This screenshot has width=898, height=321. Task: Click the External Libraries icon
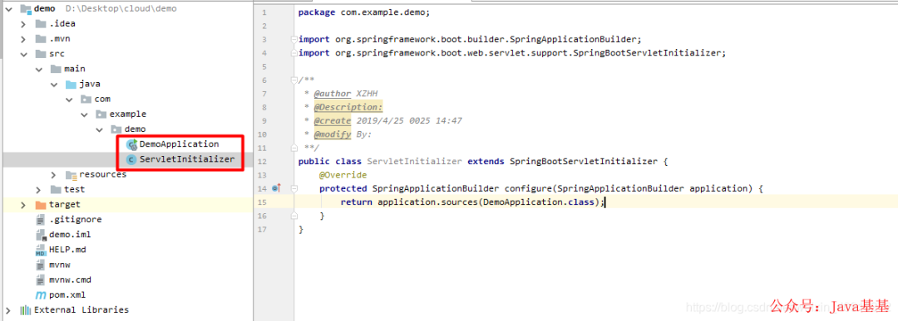tap(25, 310)
